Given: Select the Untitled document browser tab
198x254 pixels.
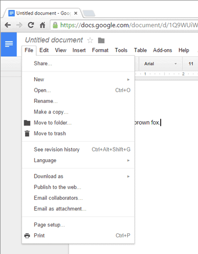Looking at the screenshot, I should coord(42,13).
